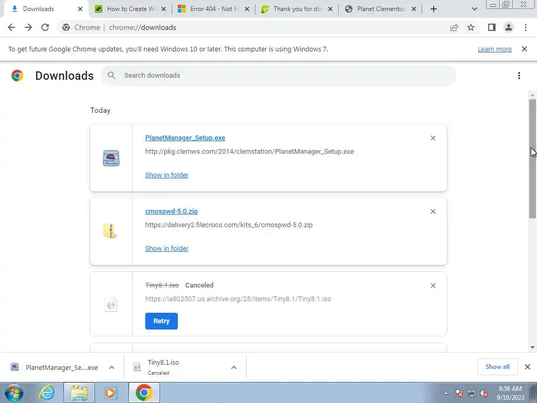Click the cmospwd filecroco source URL text
This screenshot has height=403, width=537.
(229, 225)
